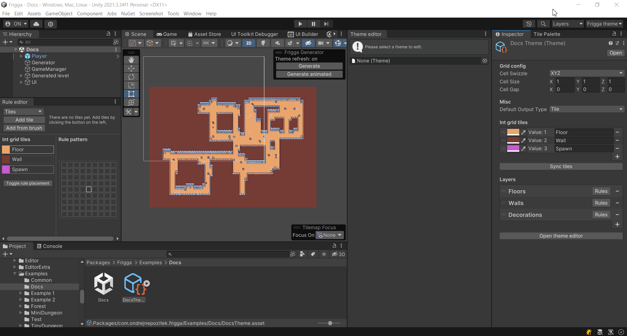Open Rules for the Walls layer
This screenshot has width=627, height=336.
pos(601,203)
